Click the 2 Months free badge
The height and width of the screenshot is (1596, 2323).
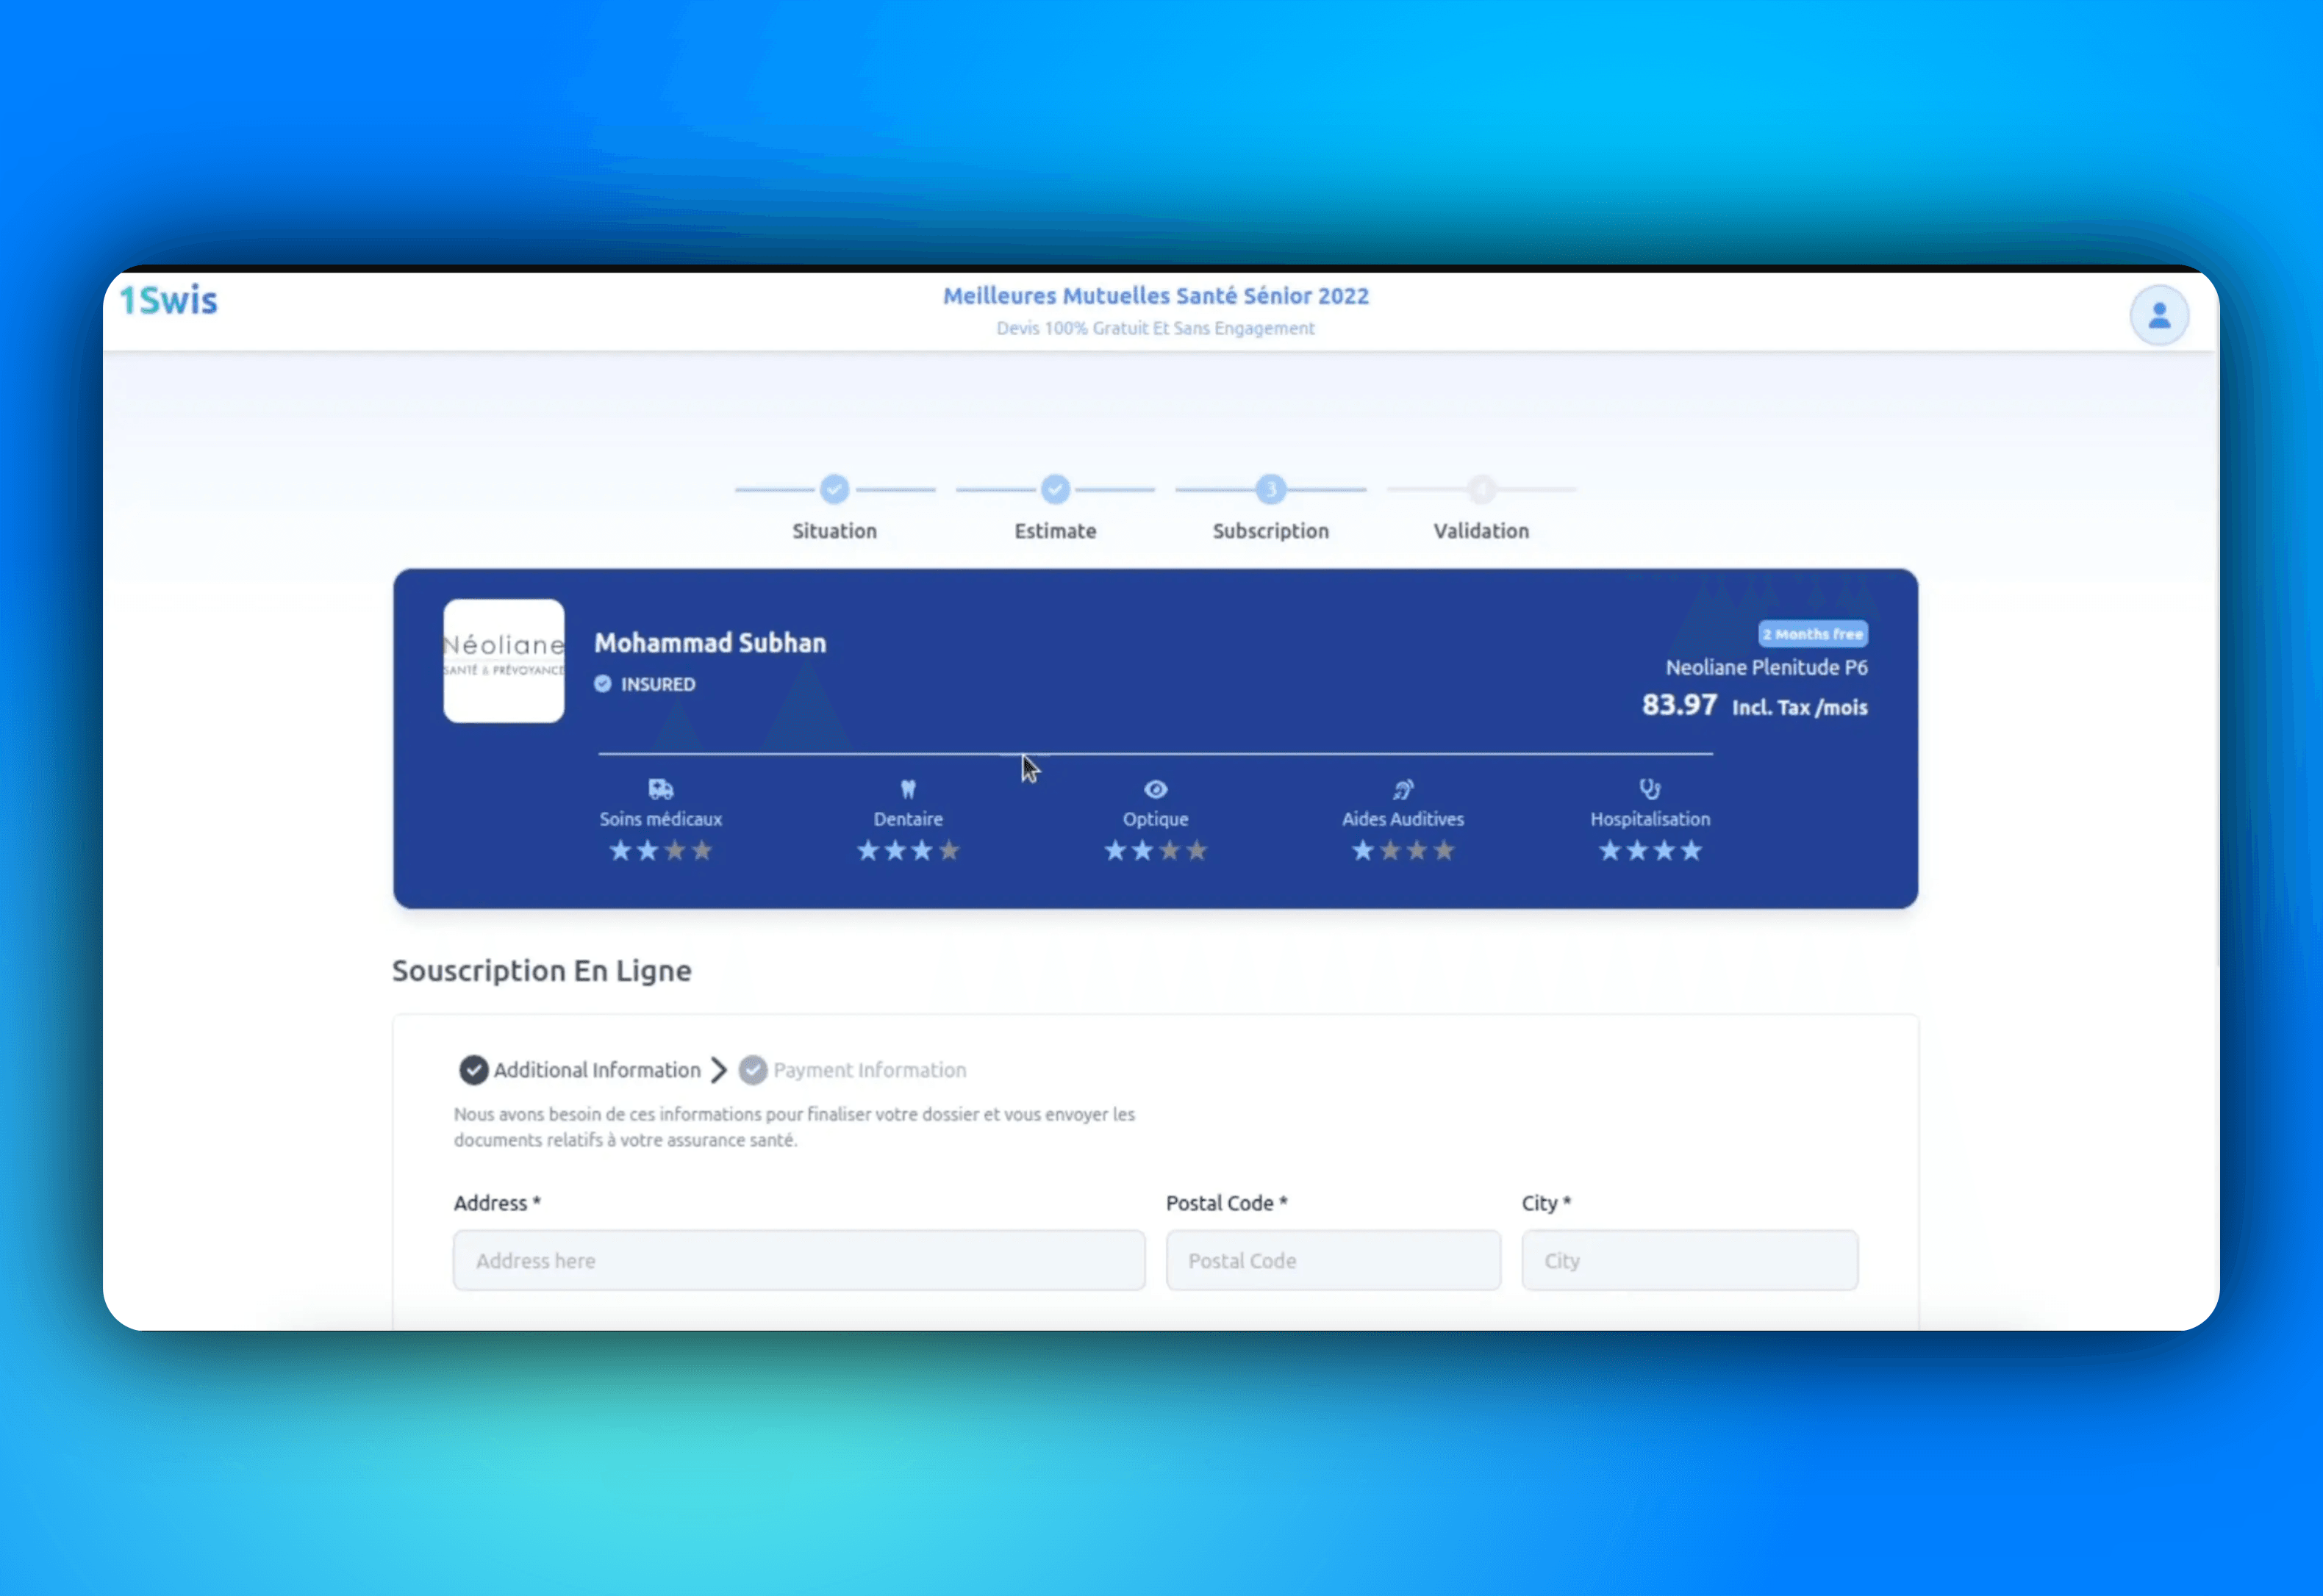point(1812,634)
